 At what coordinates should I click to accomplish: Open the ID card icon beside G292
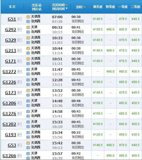tap(20, 29)
